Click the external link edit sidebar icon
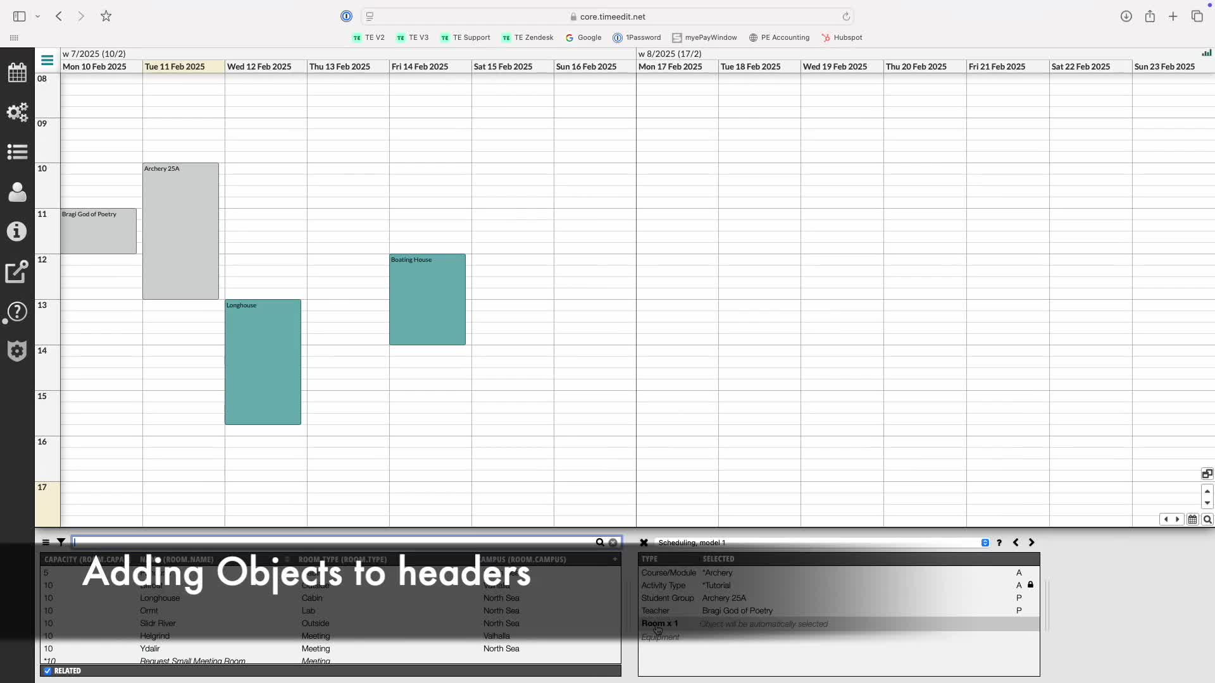 17,272
